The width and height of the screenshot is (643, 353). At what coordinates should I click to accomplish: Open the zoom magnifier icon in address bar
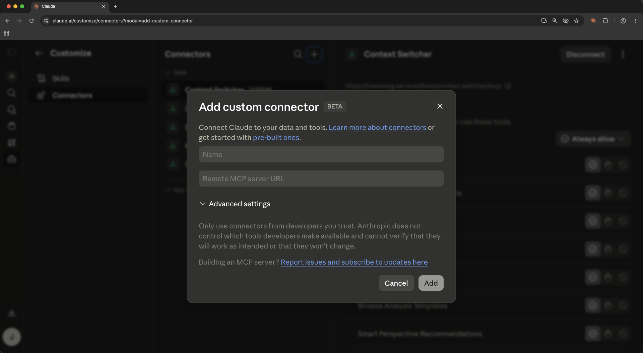click(555, 21)
